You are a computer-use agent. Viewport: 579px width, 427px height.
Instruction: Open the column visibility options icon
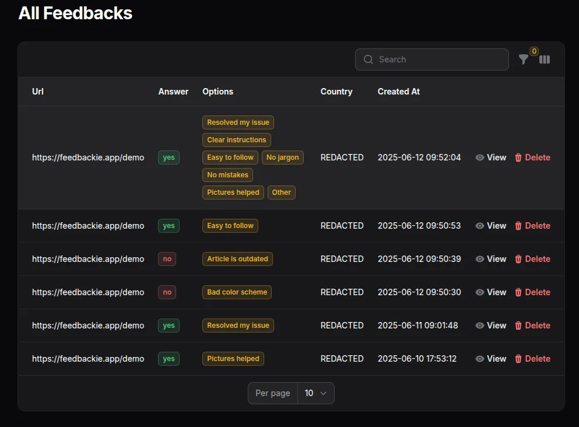point(544,59)
